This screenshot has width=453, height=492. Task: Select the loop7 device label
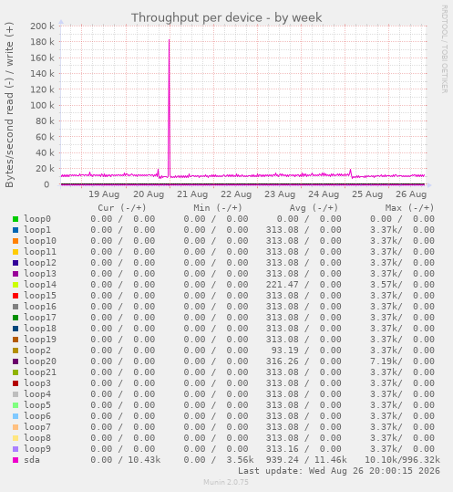[x=37, y=427]
